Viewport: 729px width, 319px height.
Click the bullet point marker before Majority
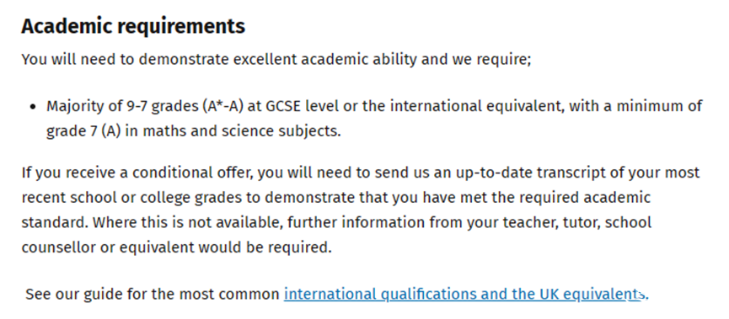pyautogui.click(x=32, y=107)
